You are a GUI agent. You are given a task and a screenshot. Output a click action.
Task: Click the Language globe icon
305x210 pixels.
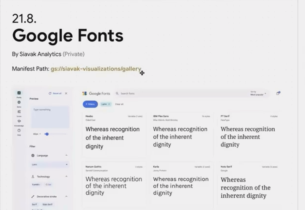pos(33,155)
